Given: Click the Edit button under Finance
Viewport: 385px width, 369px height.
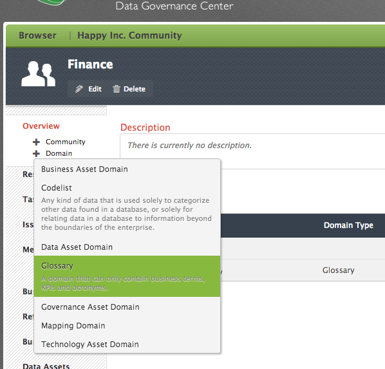Looking at the screenshot, I should (88, 89).
